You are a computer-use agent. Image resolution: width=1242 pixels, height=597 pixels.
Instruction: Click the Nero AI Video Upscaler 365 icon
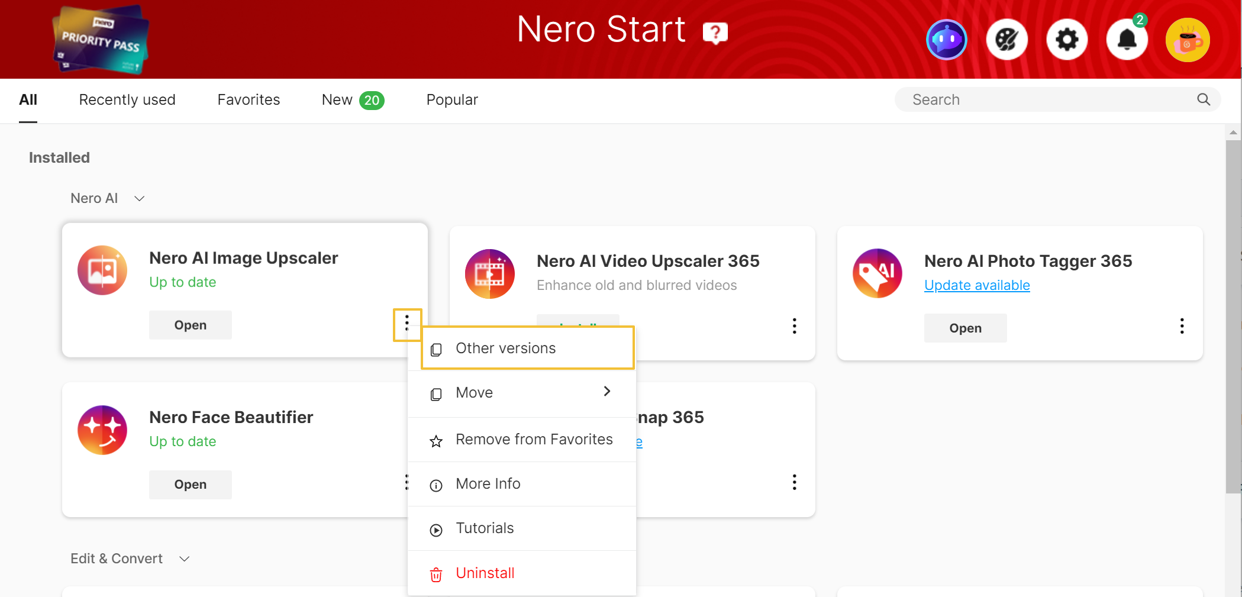[x=490, y=273]
